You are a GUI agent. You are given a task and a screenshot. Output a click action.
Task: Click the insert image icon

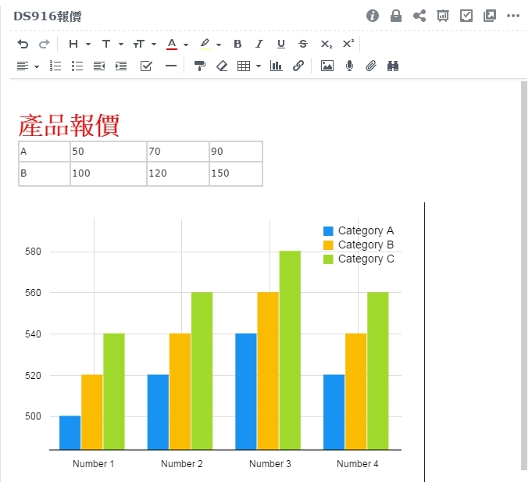click(x=327, y=66)
